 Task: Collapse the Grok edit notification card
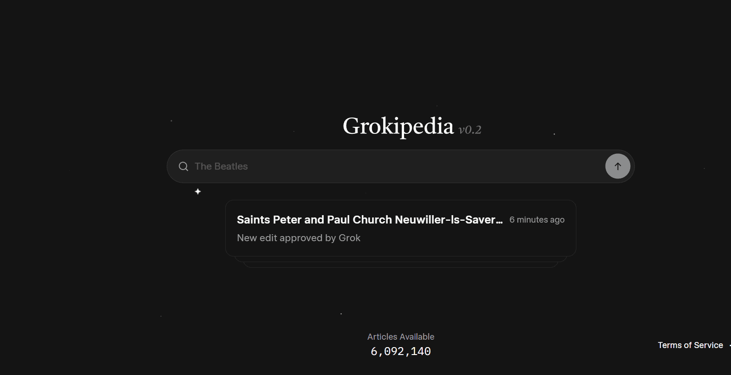(x=400, y=228)
